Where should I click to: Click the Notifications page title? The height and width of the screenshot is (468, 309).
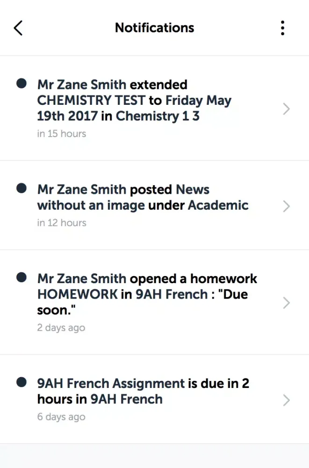tap(154, 28)
